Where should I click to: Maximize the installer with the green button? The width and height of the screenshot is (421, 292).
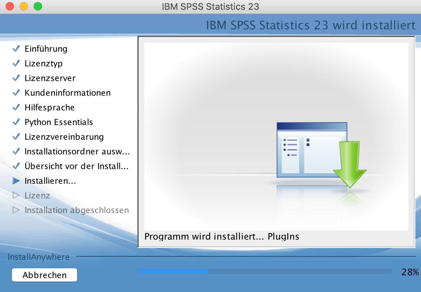[x=38, y=6]
